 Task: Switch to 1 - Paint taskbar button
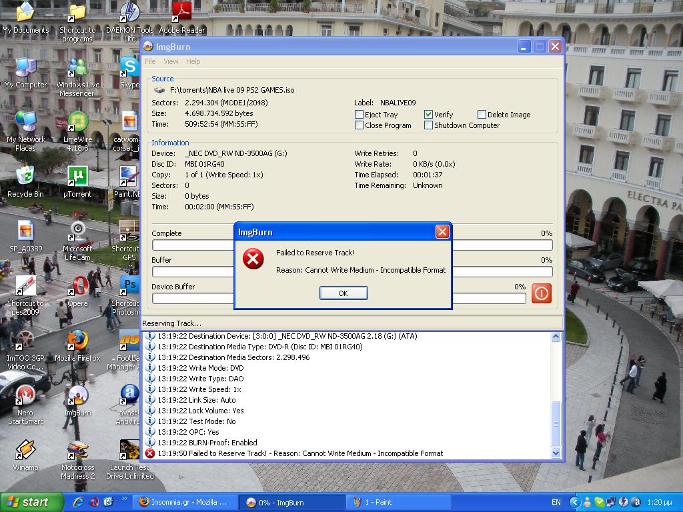point(399,503)
